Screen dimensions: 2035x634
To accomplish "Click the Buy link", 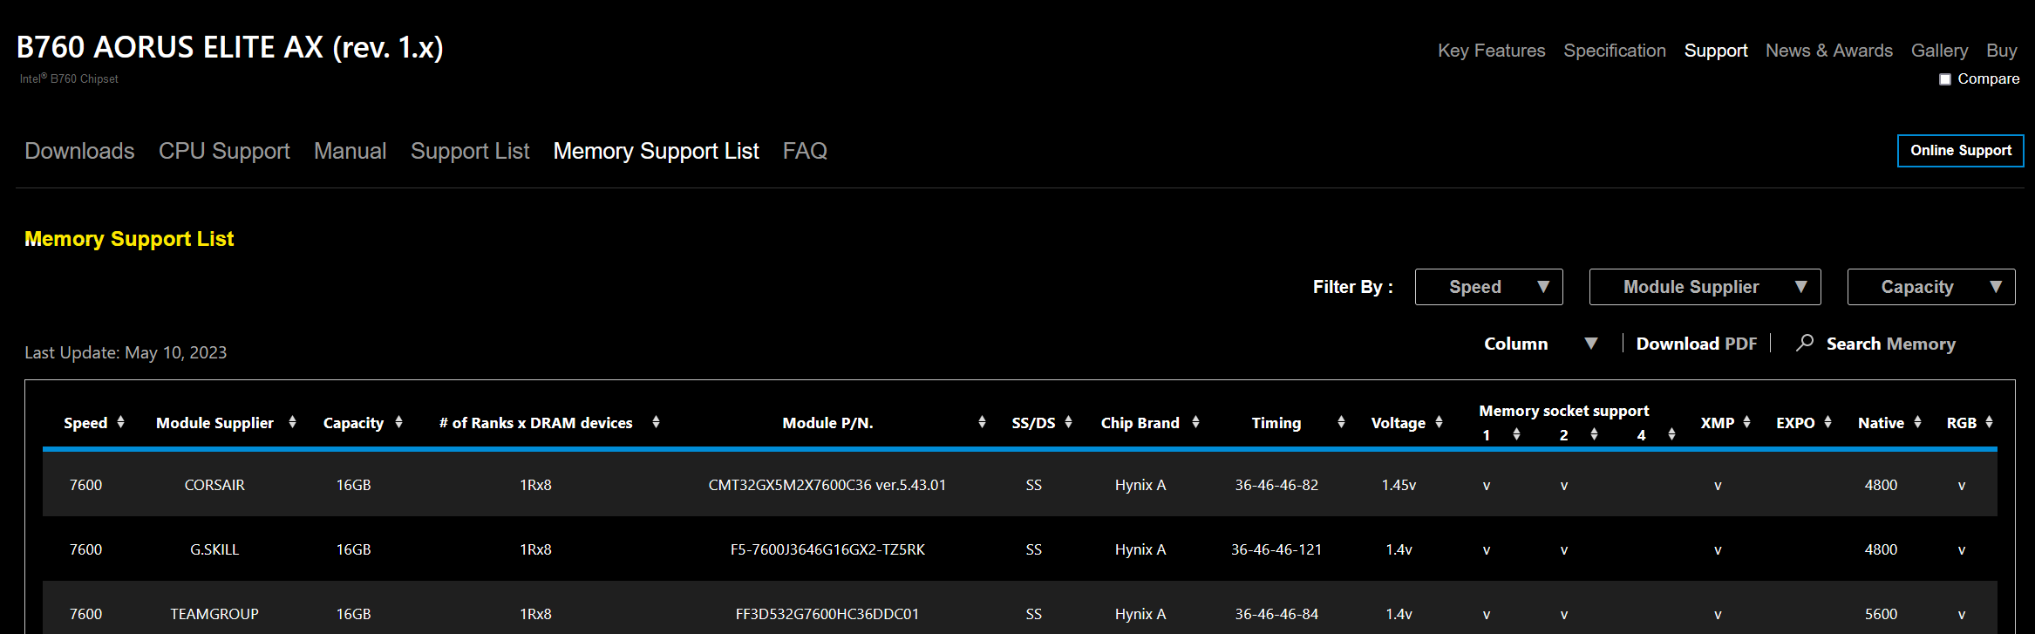I will coord(2001,51).
